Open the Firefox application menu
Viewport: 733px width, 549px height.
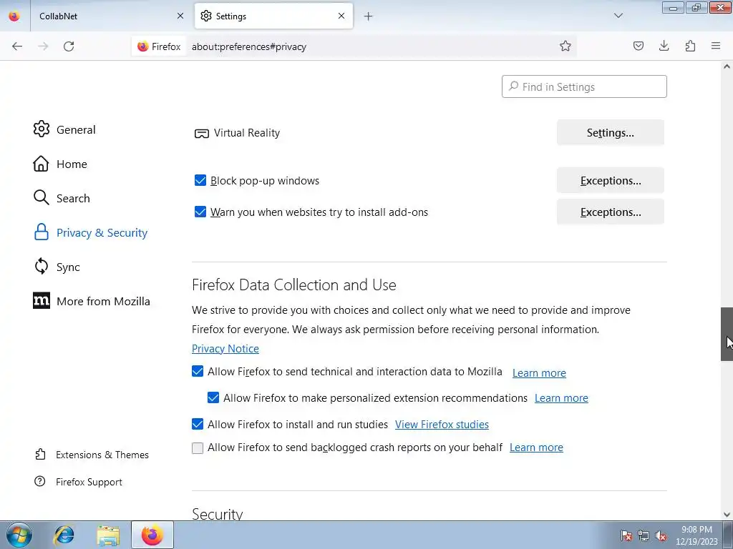coord(716,46)
